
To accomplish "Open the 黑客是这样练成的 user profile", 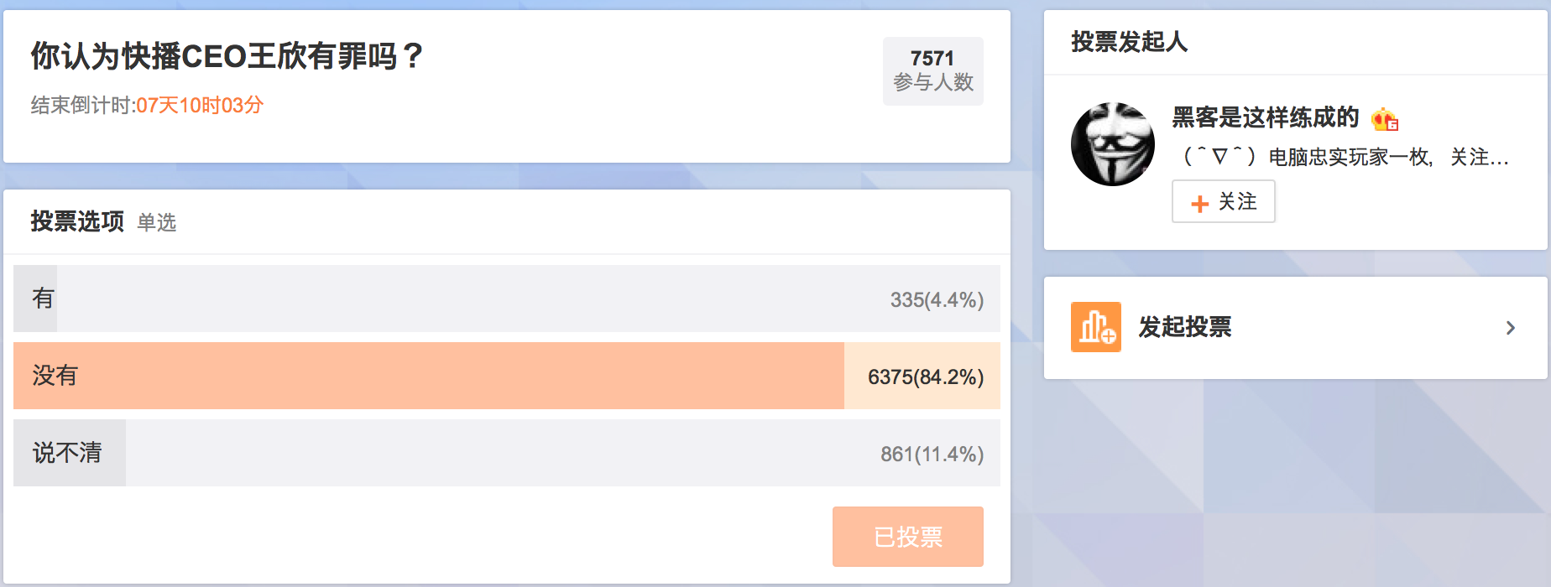I will 1265,117.
